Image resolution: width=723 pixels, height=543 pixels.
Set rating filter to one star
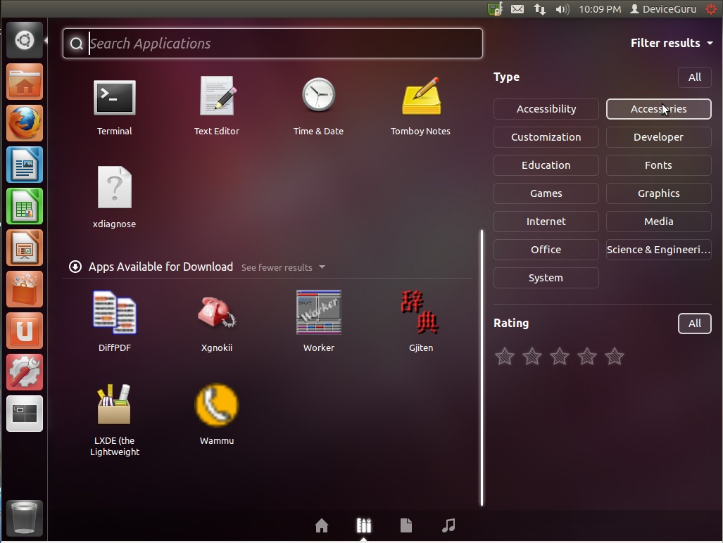tap(505, 356)
